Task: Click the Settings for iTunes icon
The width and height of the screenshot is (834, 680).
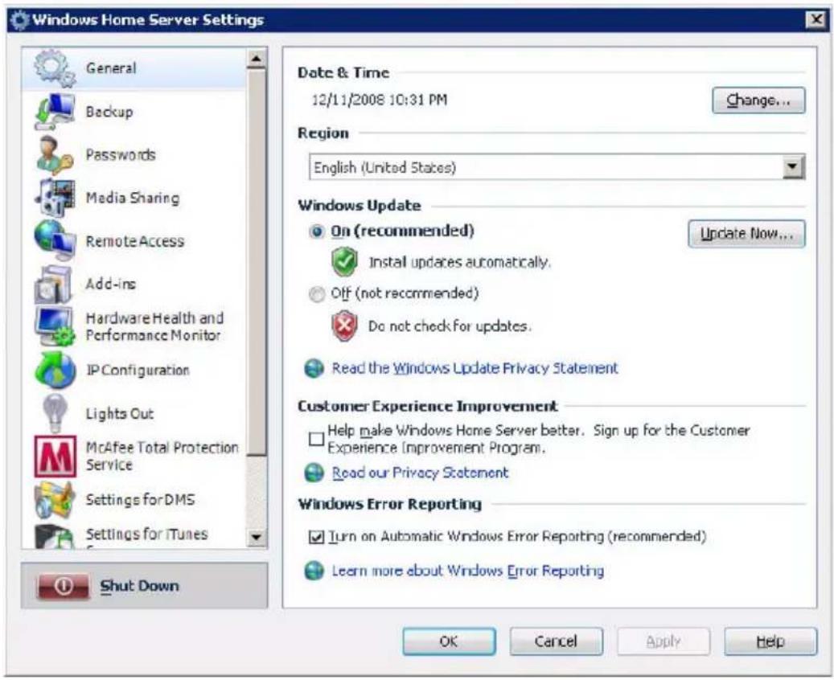Action: click(53, 536)
